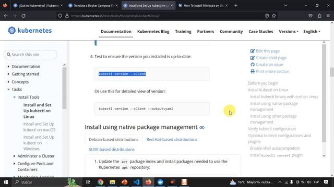Bookmark this page with the star icon
This screenshot has height=187, width=334.
[274, 16]
